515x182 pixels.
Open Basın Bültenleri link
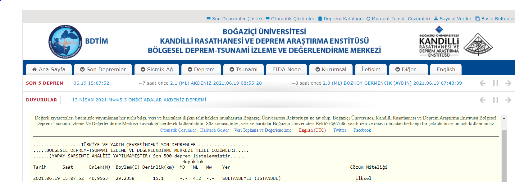click(495, 19)
